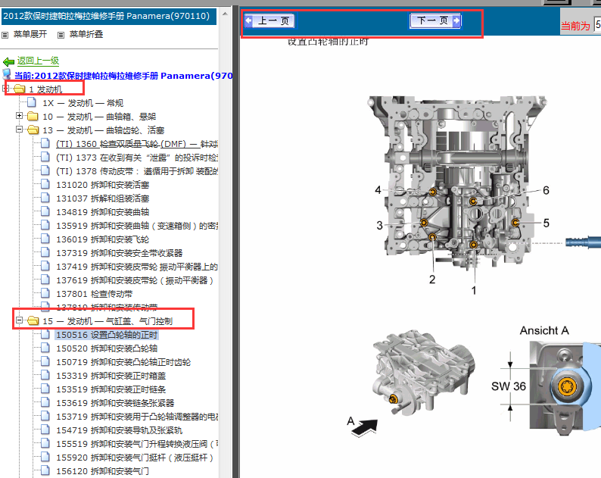The height and width of the screenshot is (478, 601).
Task: Open 137419 皮带轮 振动平衡器上的 entry
Action: point(137,267)
